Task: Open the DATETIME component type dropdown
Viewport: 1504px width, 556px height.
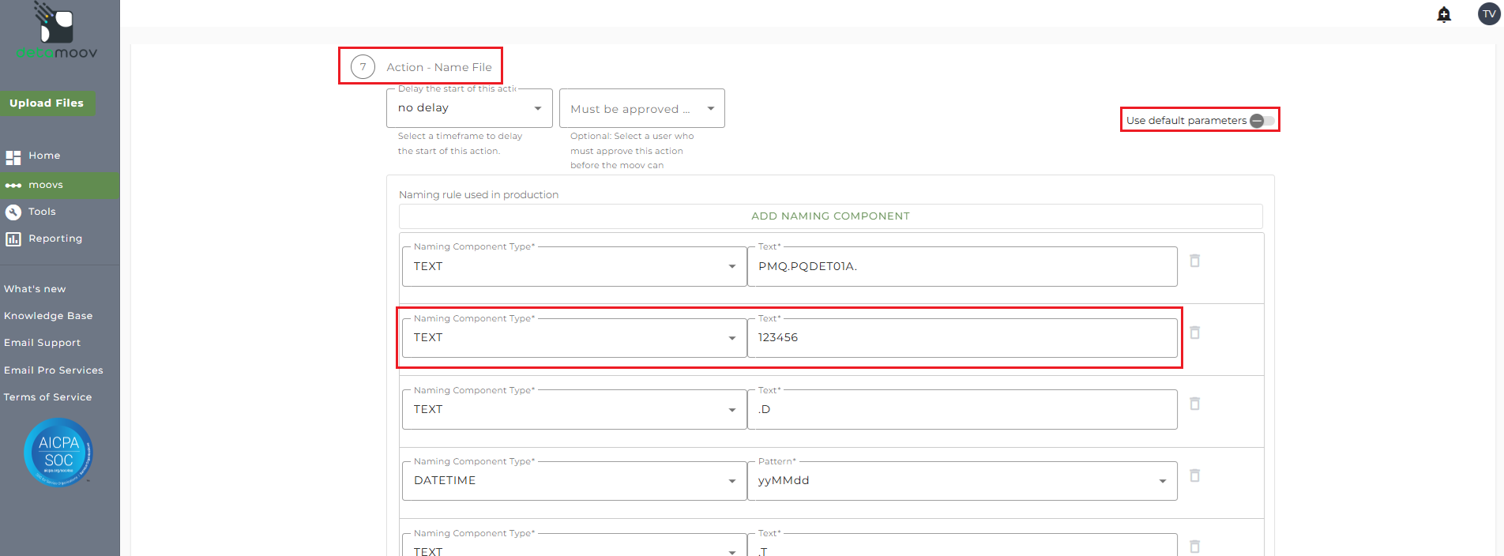Action: coord(574,481)
